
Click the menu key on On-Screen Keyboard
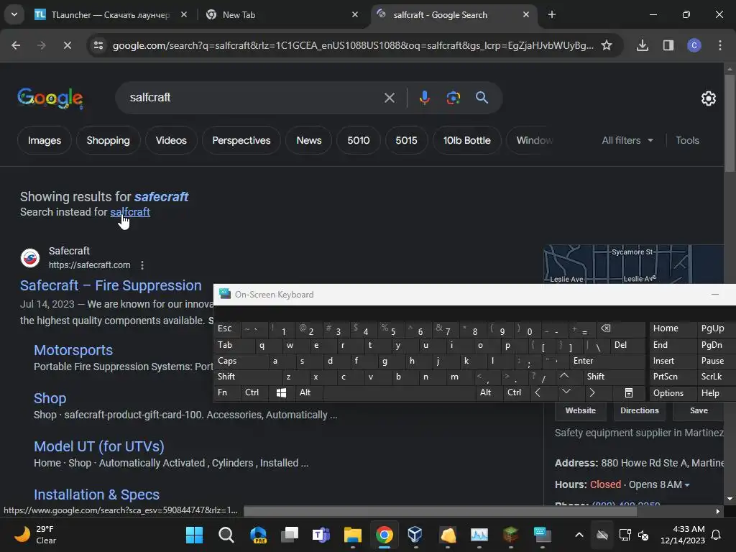pyautogui.click(x=629, y=393)
